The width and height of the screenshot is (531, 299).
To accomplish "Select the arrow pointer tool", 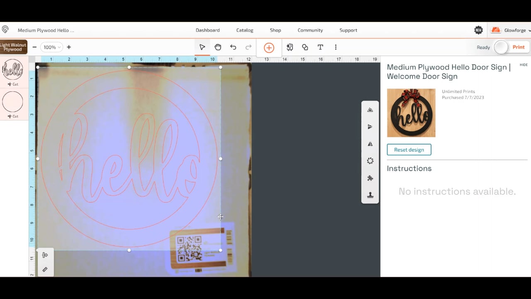I will point(202,47).
